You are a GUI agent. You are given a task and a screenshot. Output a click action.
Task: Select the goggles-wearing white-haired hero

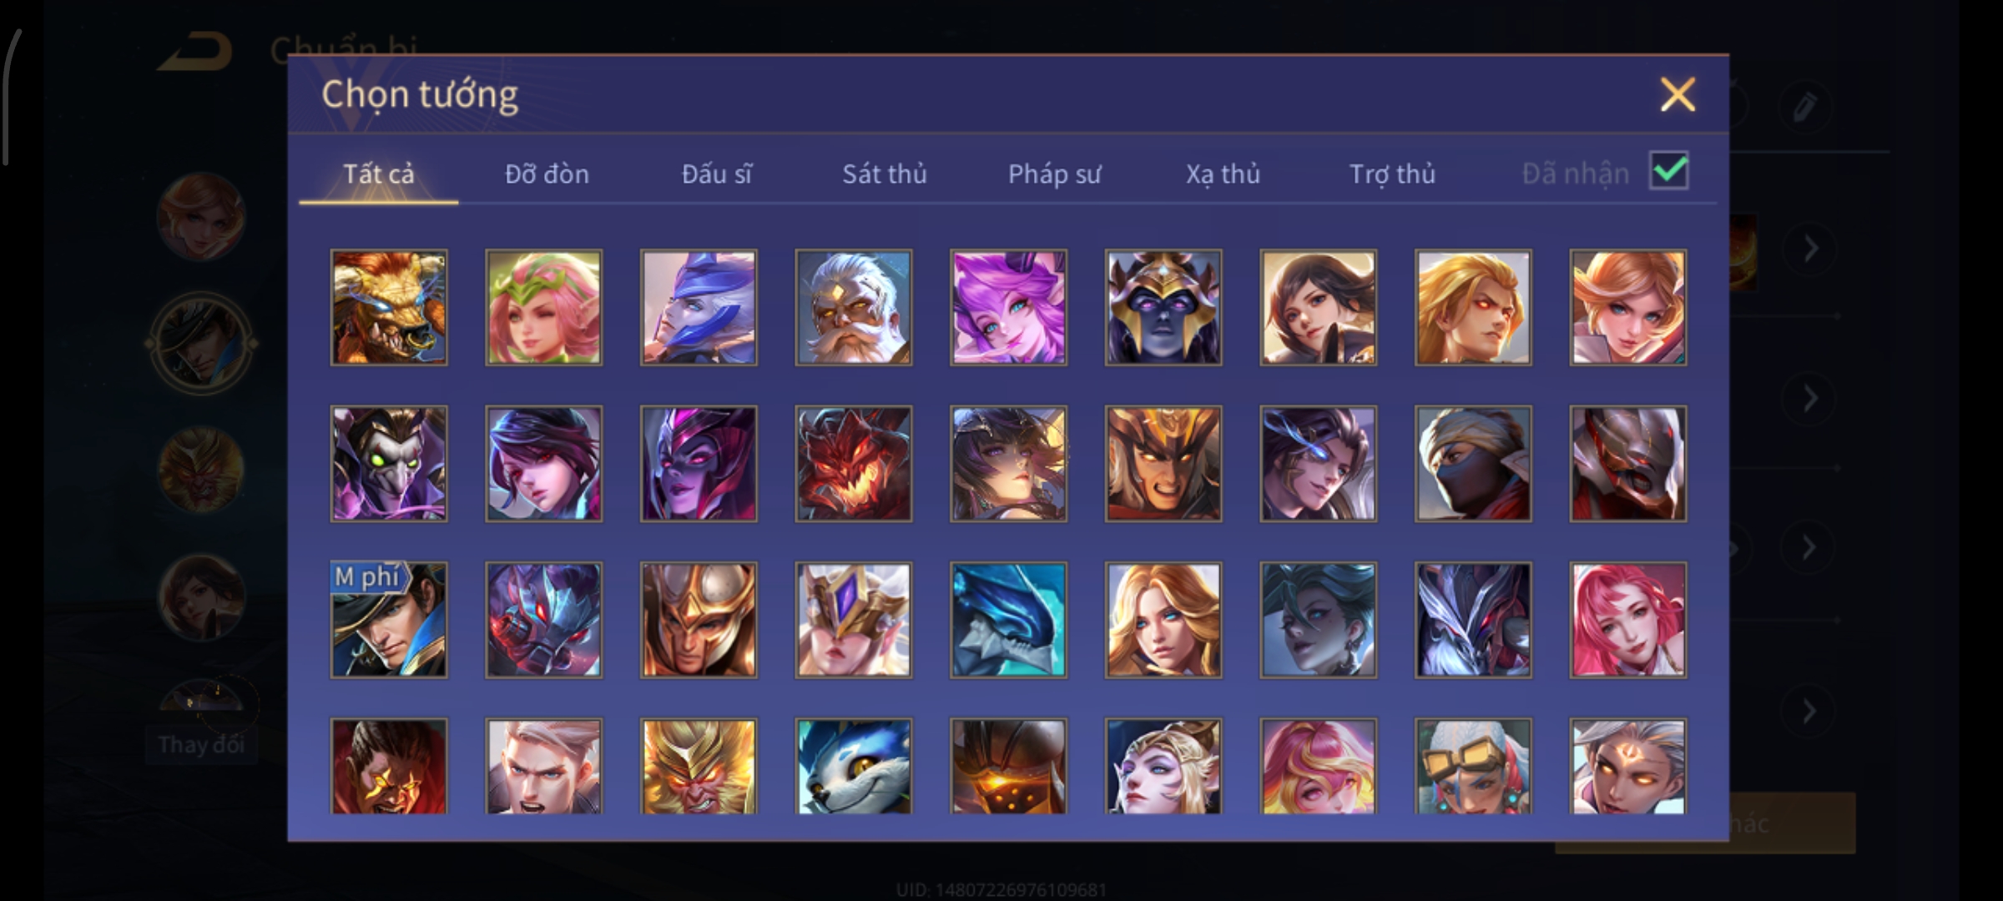tap(1473, 766)
